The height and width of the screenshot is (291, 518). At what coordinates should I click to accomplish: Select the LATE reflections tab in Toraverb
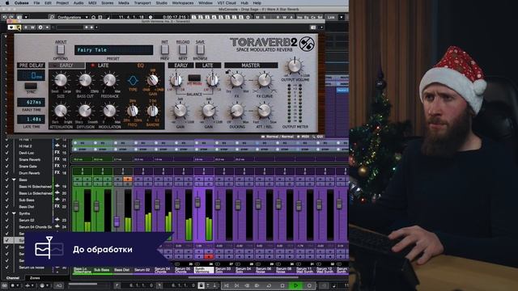pos(103,65)
